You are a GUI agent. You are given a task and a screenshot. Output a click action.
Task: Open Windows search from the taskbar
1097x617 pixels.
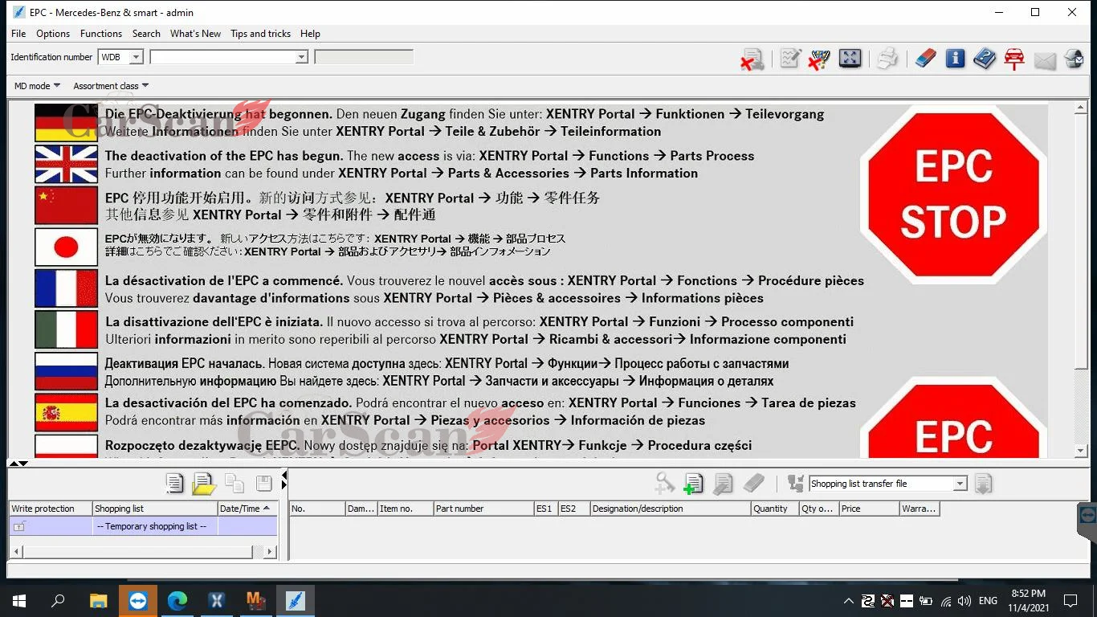coord(59,601)
